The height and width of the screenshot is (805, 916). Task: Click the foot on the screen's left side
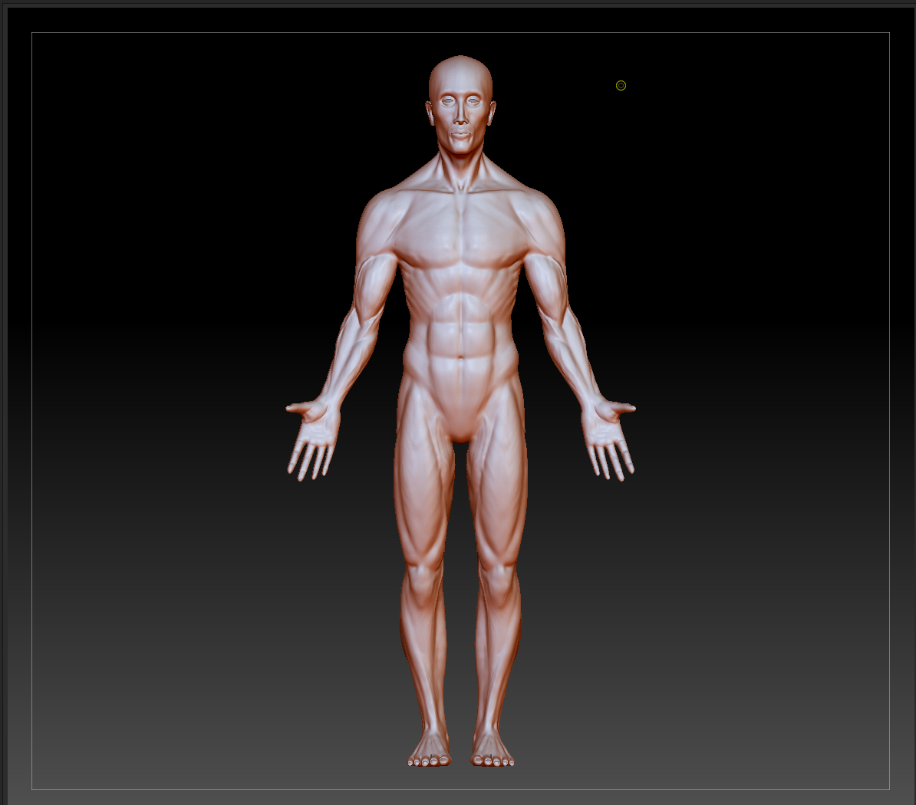coord(430,751)
